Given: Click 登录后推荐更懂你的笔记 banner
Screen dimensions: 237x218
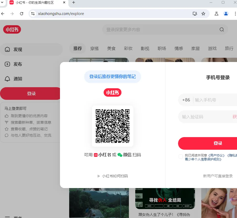Looking at the screenshot, I should click(113, 76).
